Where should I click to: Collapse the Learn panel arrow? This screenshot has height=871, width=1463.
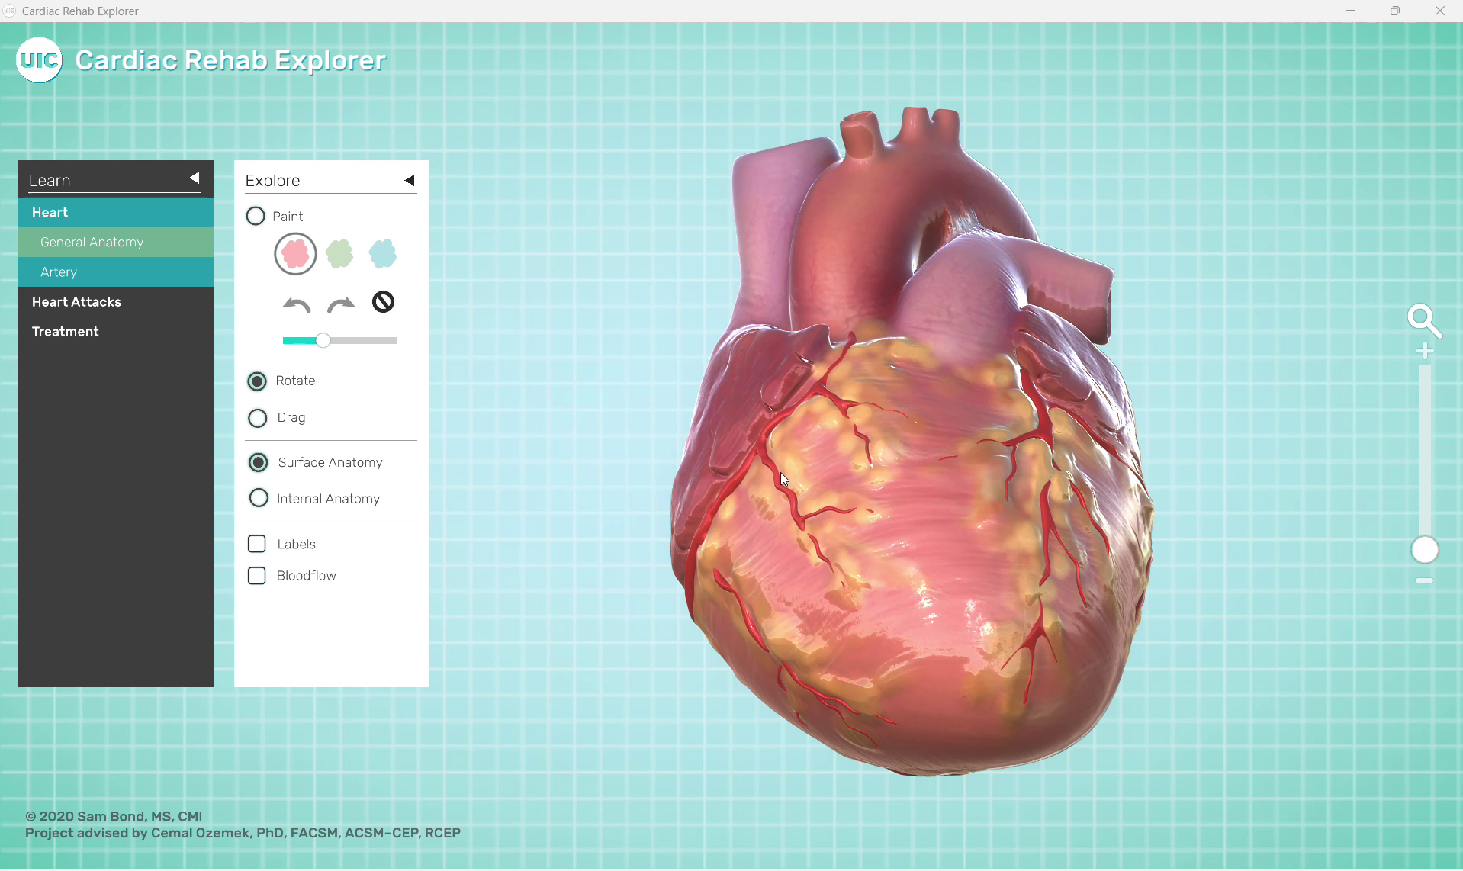(x=195, y=178)
